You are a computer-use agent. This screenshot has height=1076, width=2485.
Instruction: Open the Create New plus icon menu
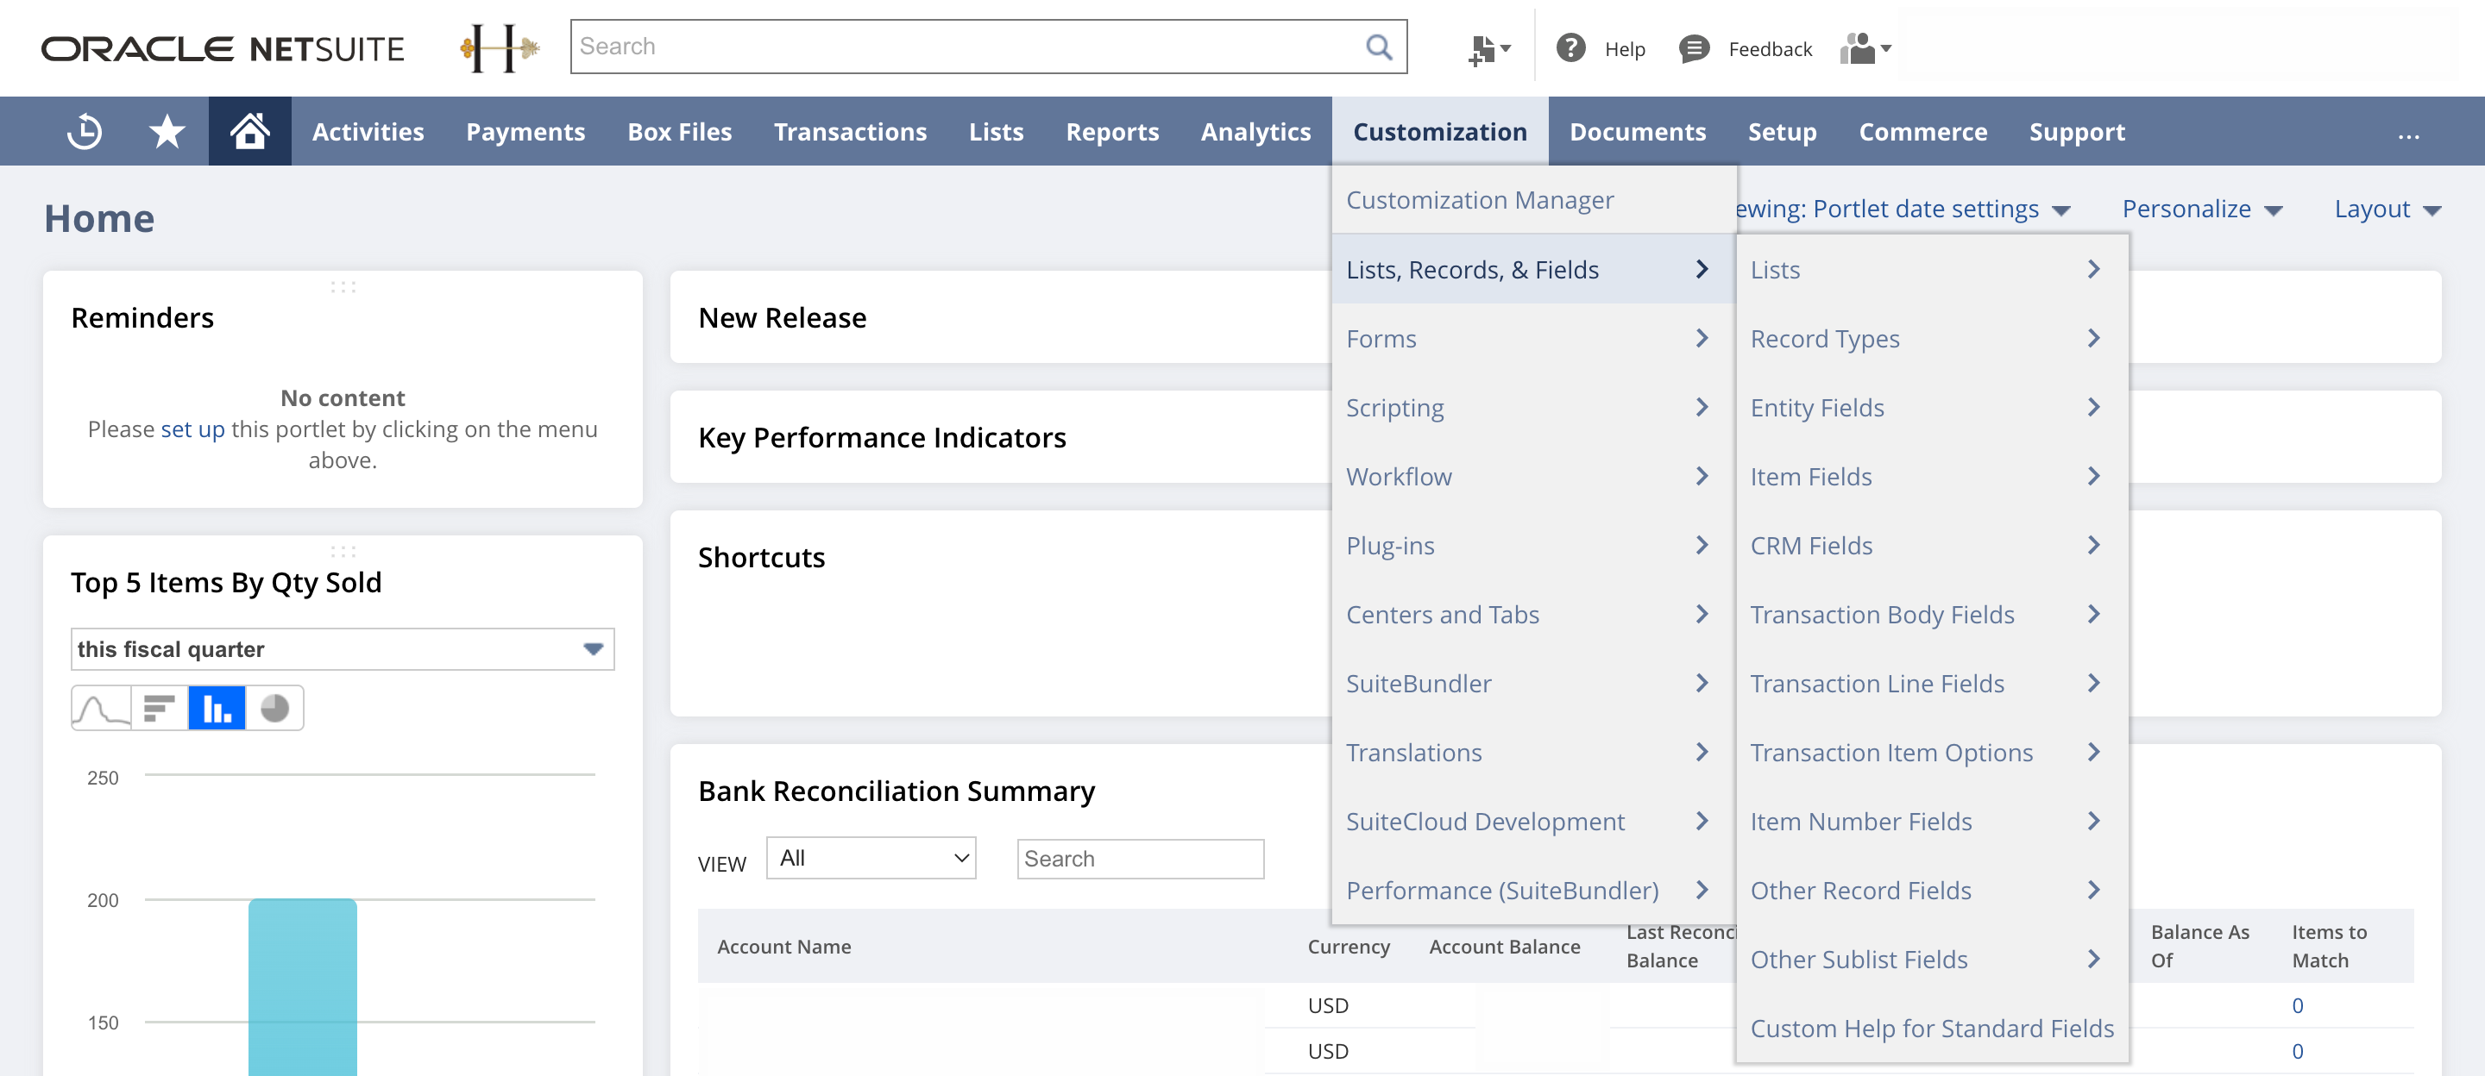(1488, 48)
